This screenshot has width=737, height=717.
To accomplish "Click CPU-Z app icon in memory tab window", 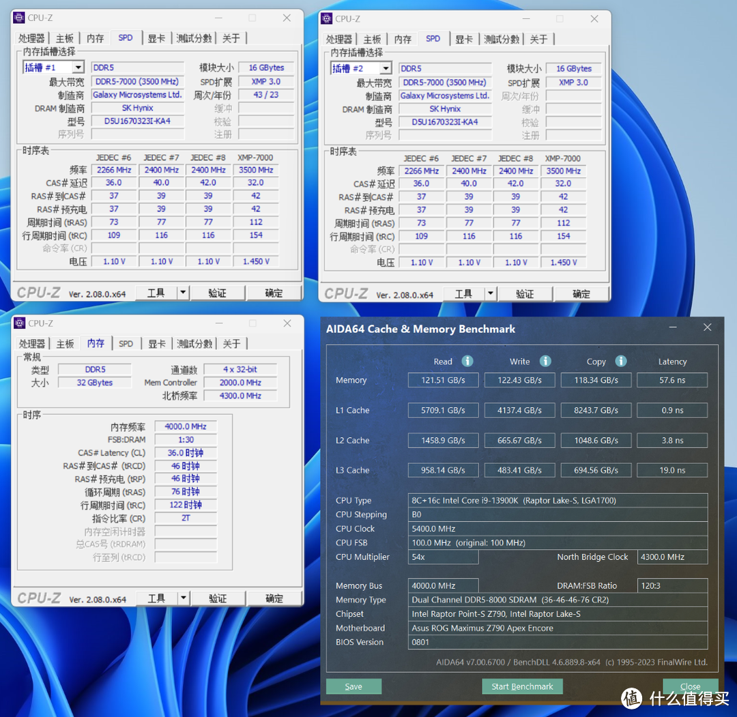I will tap(20, 323).
